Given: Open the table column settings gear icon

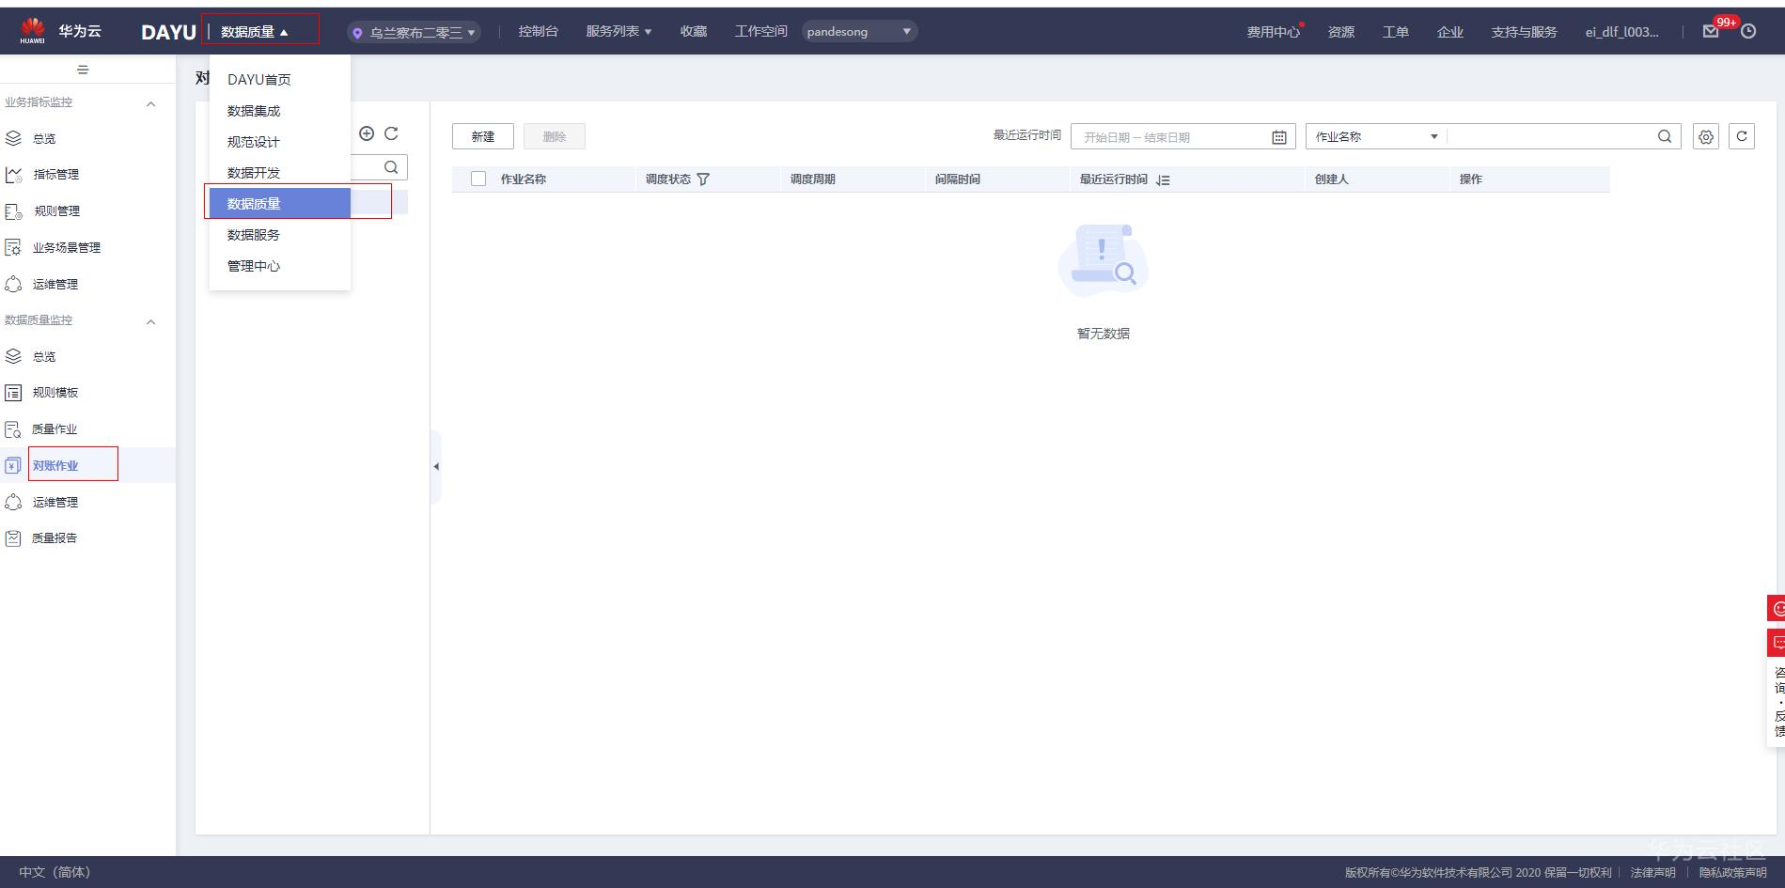Looking at the screenshot, I should 1705,135.
